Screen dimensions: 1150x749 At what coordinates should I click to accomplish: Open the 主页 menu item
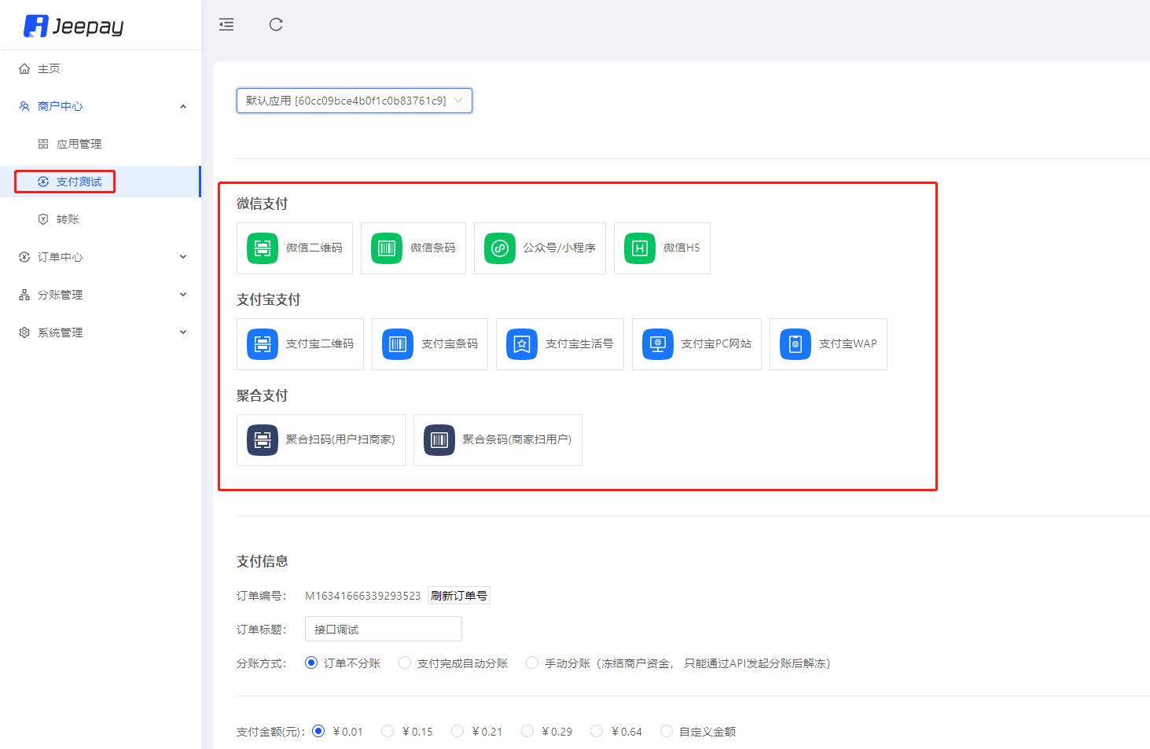pyautogui.click(x=101, y=68)
